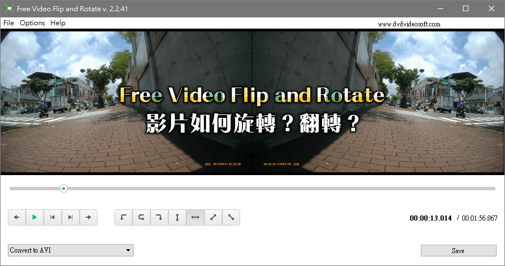Maximize the application window

pos(466,8)
